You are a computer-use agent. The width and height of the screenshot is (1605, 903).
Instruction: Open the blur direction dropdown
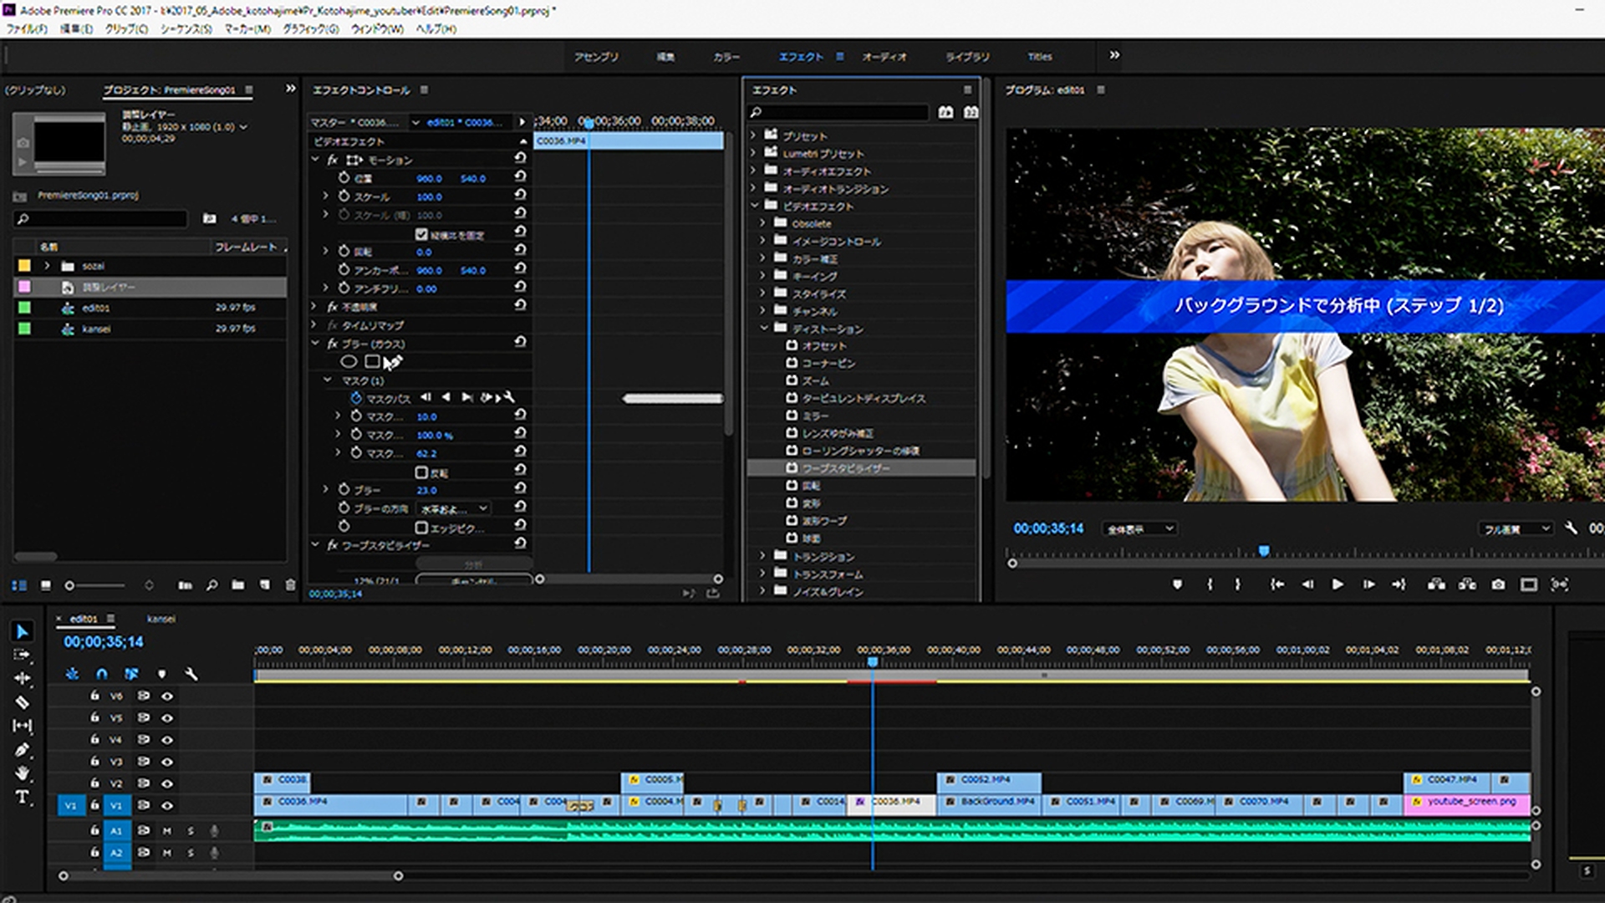click(x=455, y=508)
